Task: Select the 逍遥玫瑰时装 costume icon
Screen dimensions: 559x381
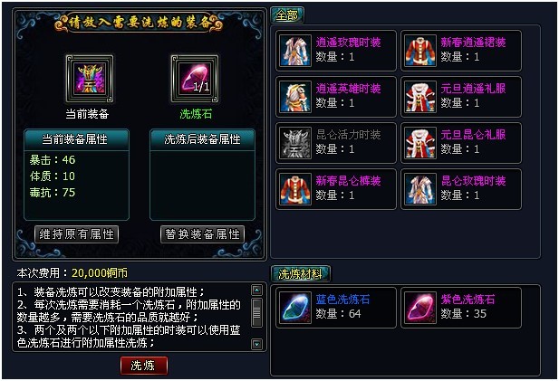Action: [x=295, y=50]
